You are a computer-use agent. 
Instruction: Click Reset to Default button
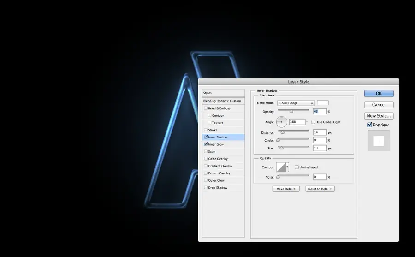pos(320,189)
